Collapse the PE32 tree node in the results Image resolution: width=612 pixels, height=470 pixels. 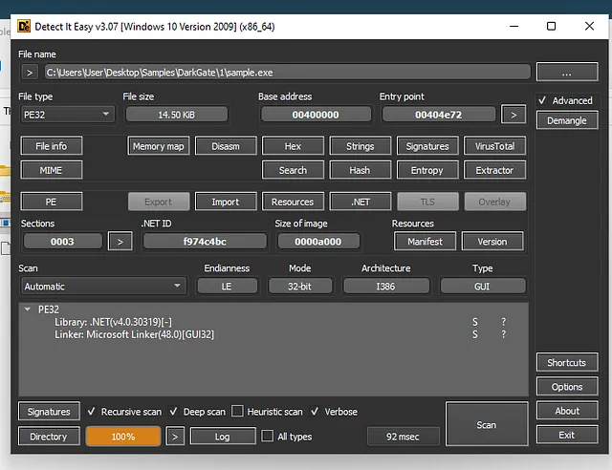[28, 310]
